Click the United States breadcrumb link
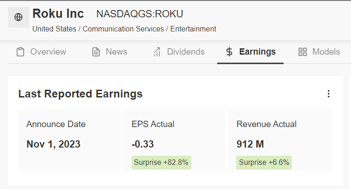The width and height of the screenshot is (351, 189). point(54,29)
